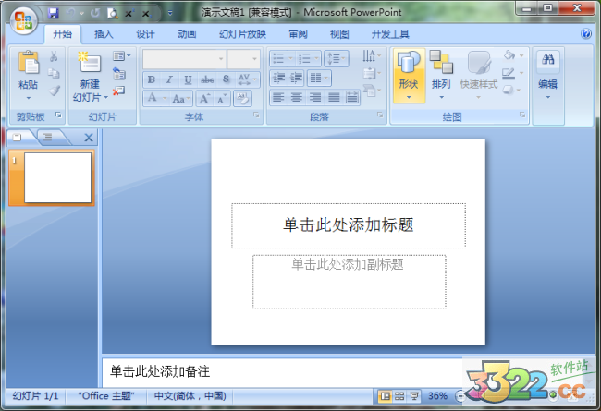Open the slide Layout dropdown
Image resolution: width=601 pixels, height=411 pixels.
121,56
